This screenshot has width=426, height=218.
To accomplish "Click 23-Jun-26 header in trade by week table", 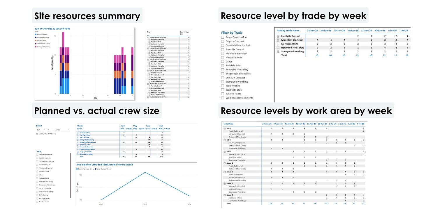I will click(x=312, y=31).
